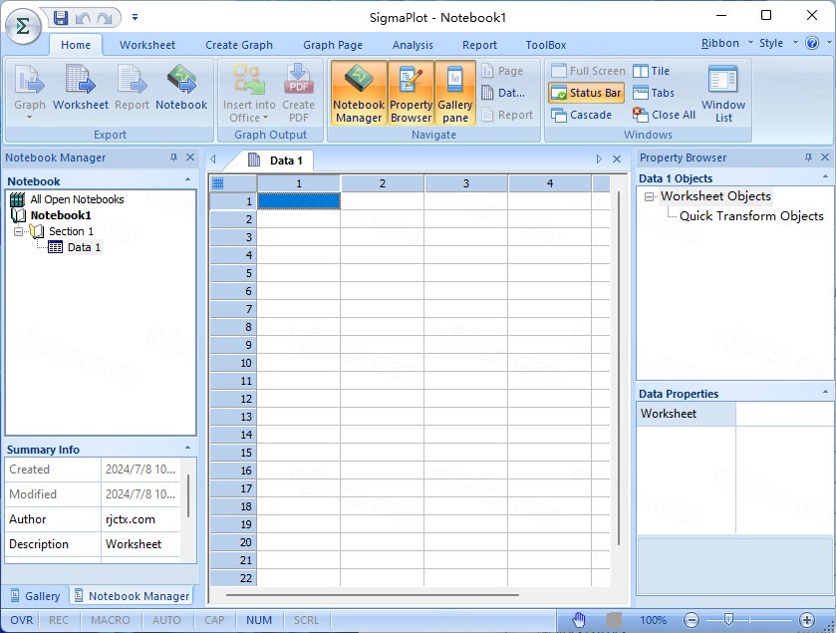
Task: Tile the open windows
Action: 651,71
